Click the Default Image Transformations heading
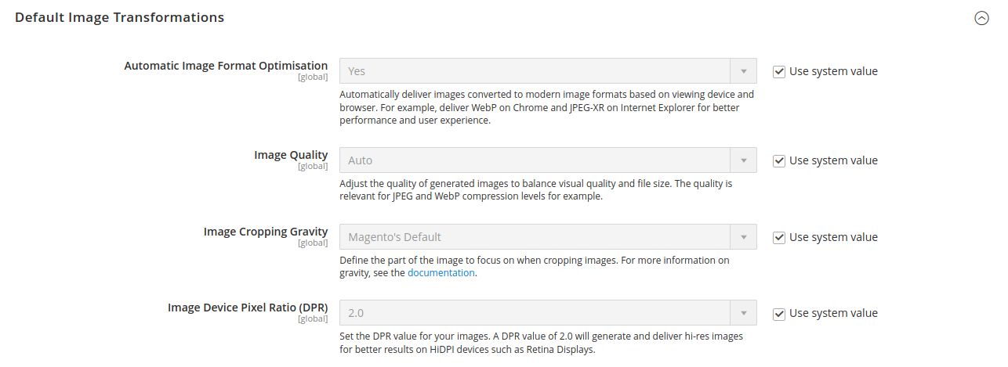This screenshot has height=367, width=1008. [x=119, y=17]
